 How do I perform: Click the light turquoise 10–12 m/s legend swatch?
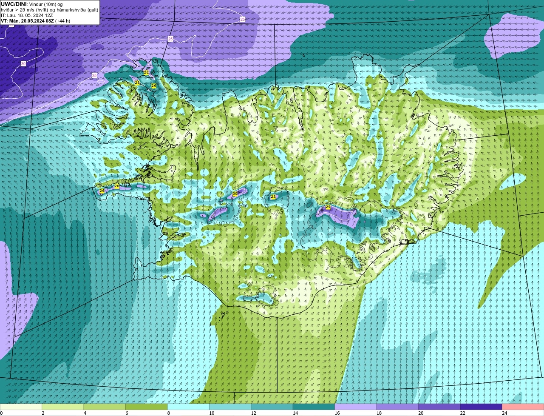[230, 407]
